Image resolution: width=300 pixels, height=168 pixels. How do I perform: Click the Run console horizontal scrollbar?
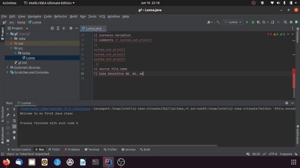119,146
